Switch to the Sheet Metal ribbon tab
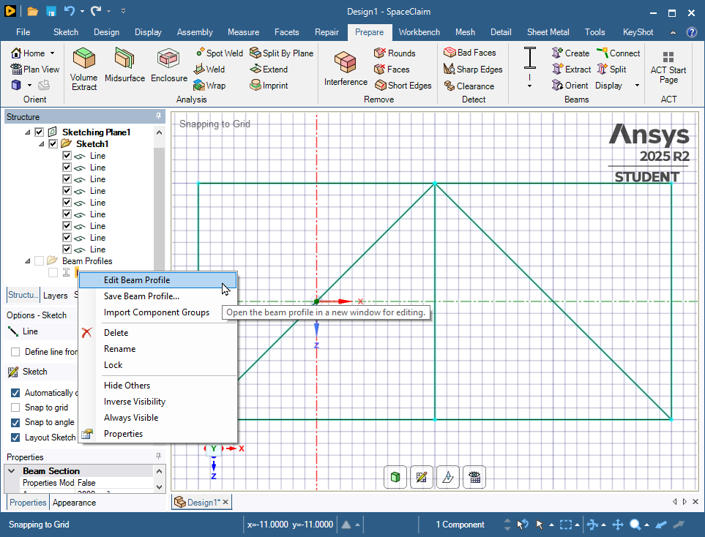The image size is (705, 537). [x=548, y=32]
